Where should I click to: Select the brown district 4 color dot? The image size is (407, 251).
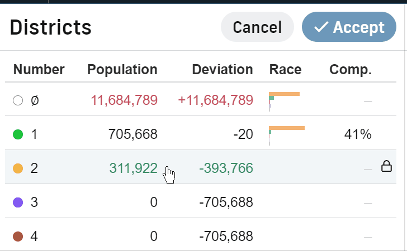coord(18,236)
